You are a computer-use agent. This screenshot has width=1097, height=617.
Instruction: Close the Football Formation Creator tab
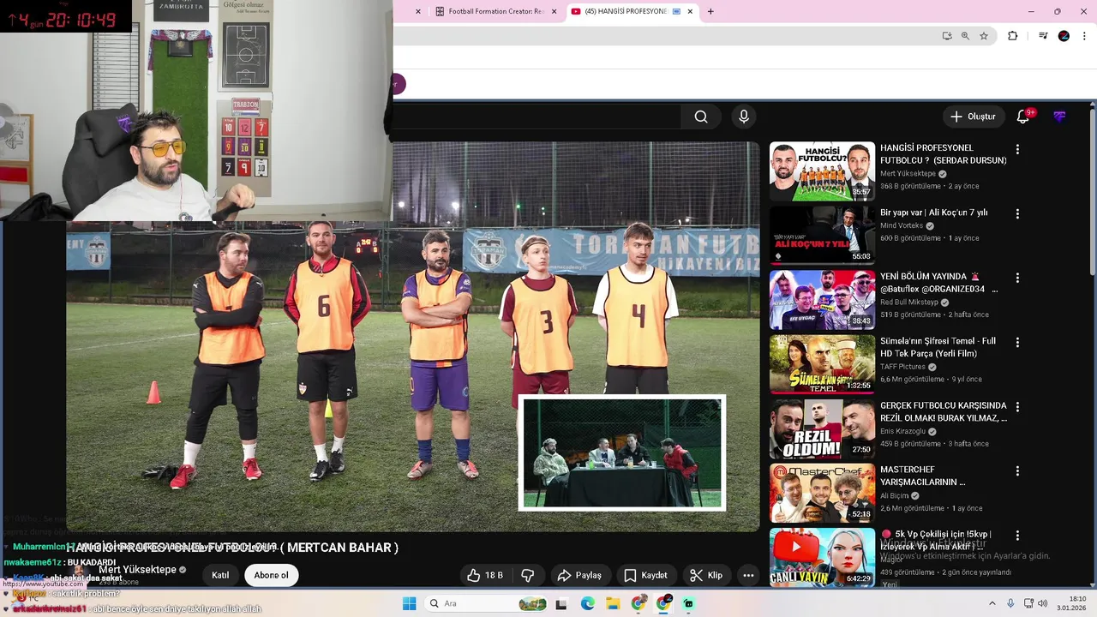click(554, 11)
